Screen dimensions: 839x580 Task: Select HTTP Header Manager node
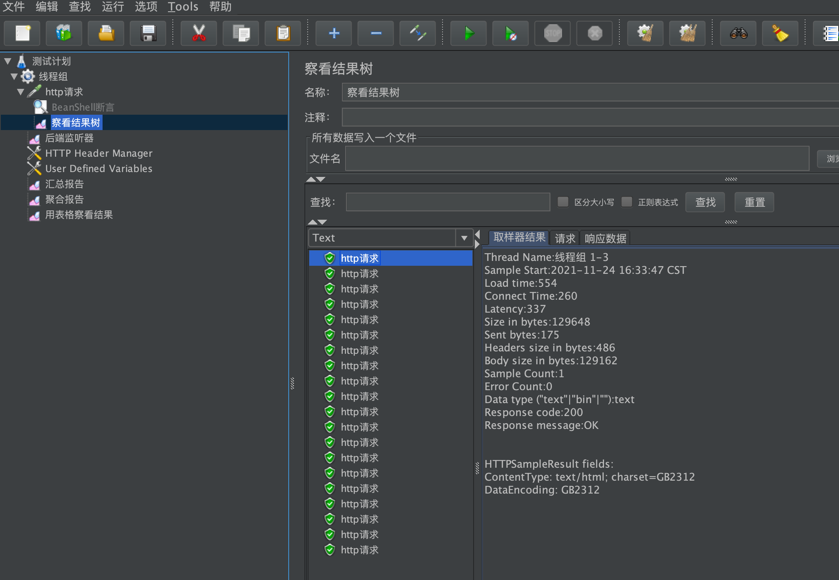99,153
